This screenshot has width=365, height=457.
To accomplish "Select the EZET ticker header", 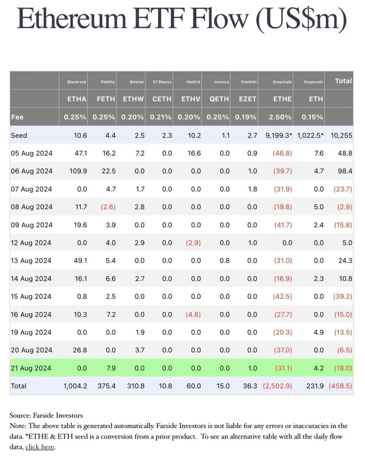I will [248, 99].
